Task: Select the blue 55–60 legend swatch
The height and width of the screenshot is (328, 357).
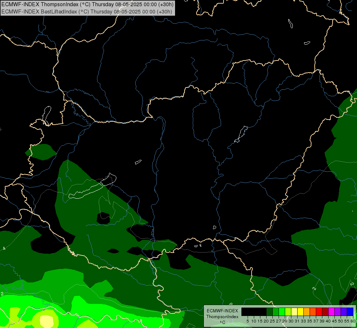Action: click(350, 312)
